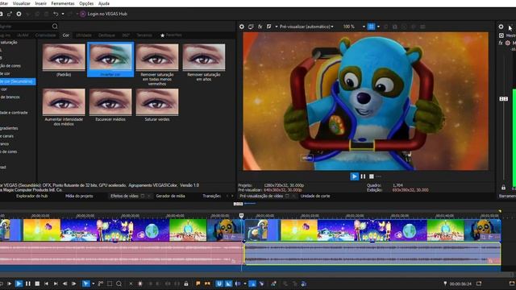Click stop in bottom transport bar
This screenshot has height=290, width=516.
[37, 284]
